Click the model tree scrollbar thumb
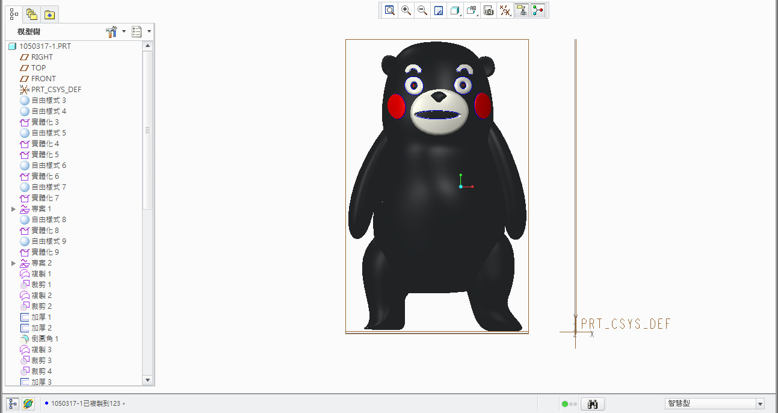778x413 pixels. [x=147, y=130]
